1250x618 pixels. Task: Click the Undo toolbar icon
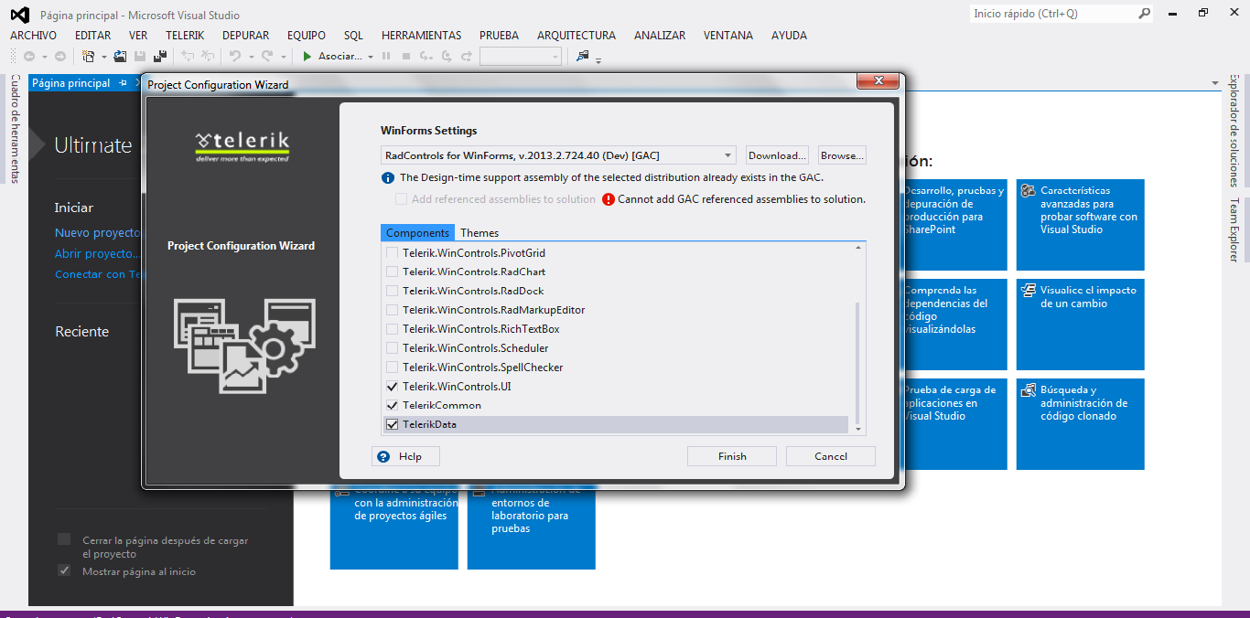[x=235, y=57]
